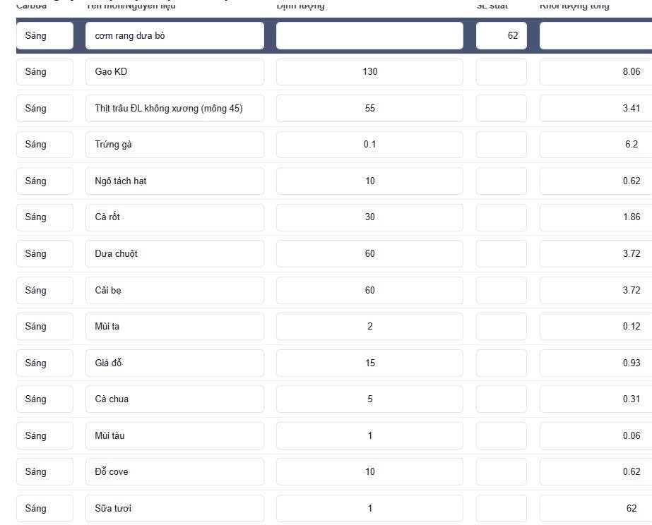
Task: Click quantity 15 for Giá đỗ
Action: 369,363
